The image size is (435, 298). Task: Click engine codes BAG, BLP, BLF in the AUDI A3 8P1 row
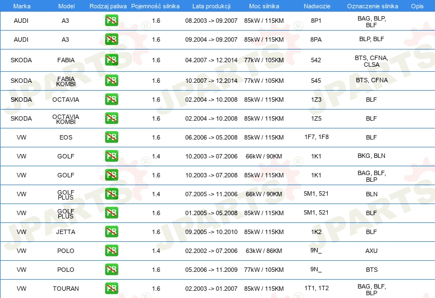pyautogui.click(x=372, y=22)
